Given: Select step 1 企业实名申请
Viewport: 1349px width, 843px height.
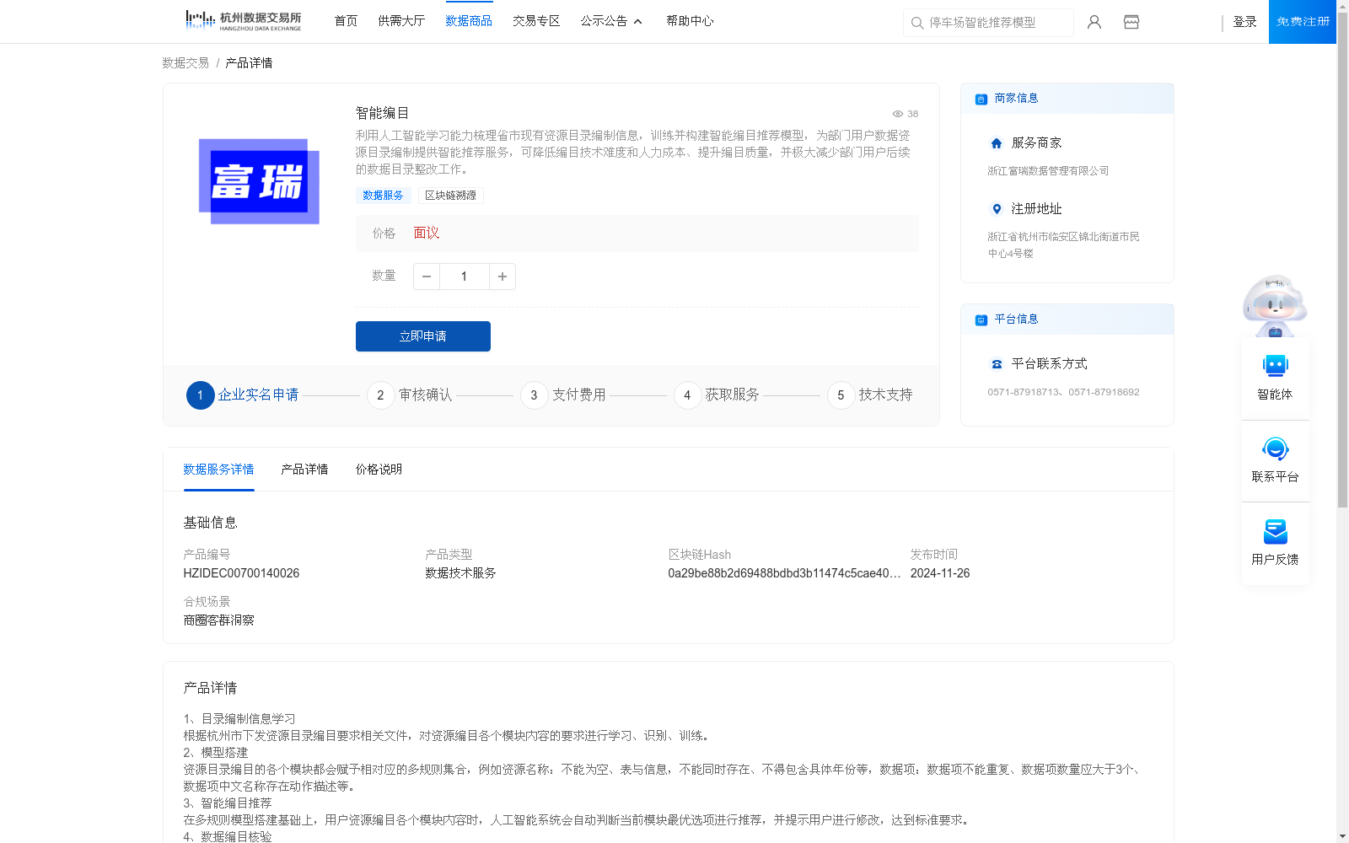Looking at the screenshot, I should point(243,395).
